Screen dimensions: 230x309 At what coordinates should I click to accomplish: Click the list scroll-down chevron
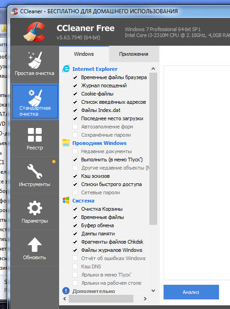[153, 290]
